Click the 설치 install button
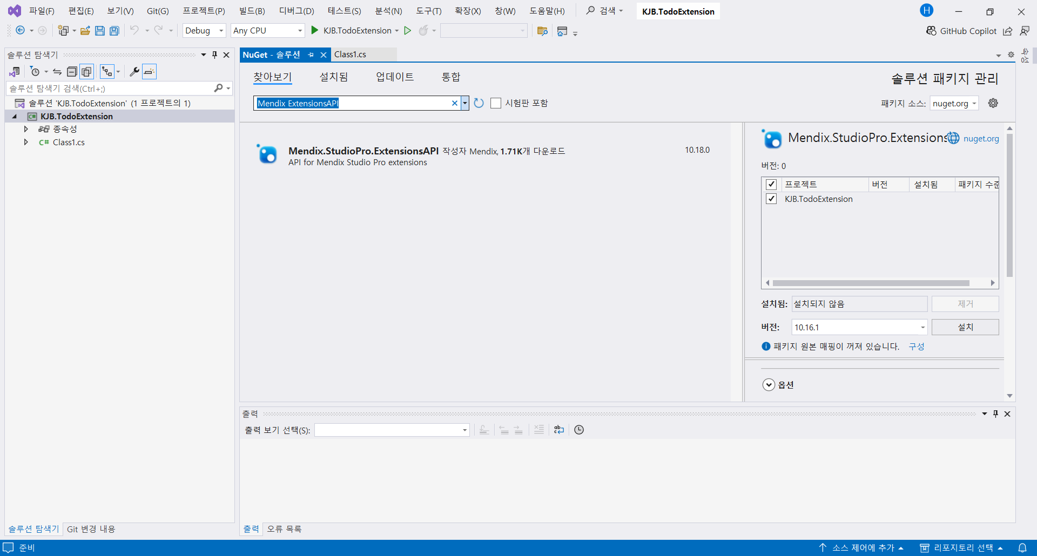Screen dimensions: 1037x556 (x=965, y=327)
